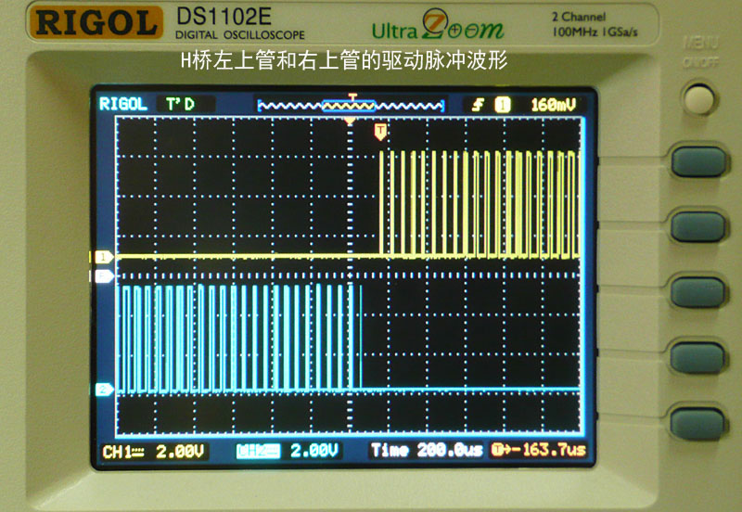Click the rising edge trigger icon

pos(478,105)
